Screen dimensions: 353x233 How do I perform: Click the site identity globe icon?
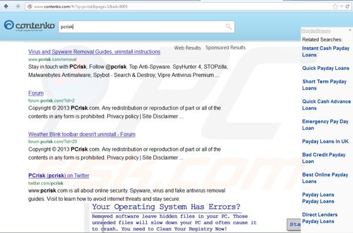click(x=29, y=6)
